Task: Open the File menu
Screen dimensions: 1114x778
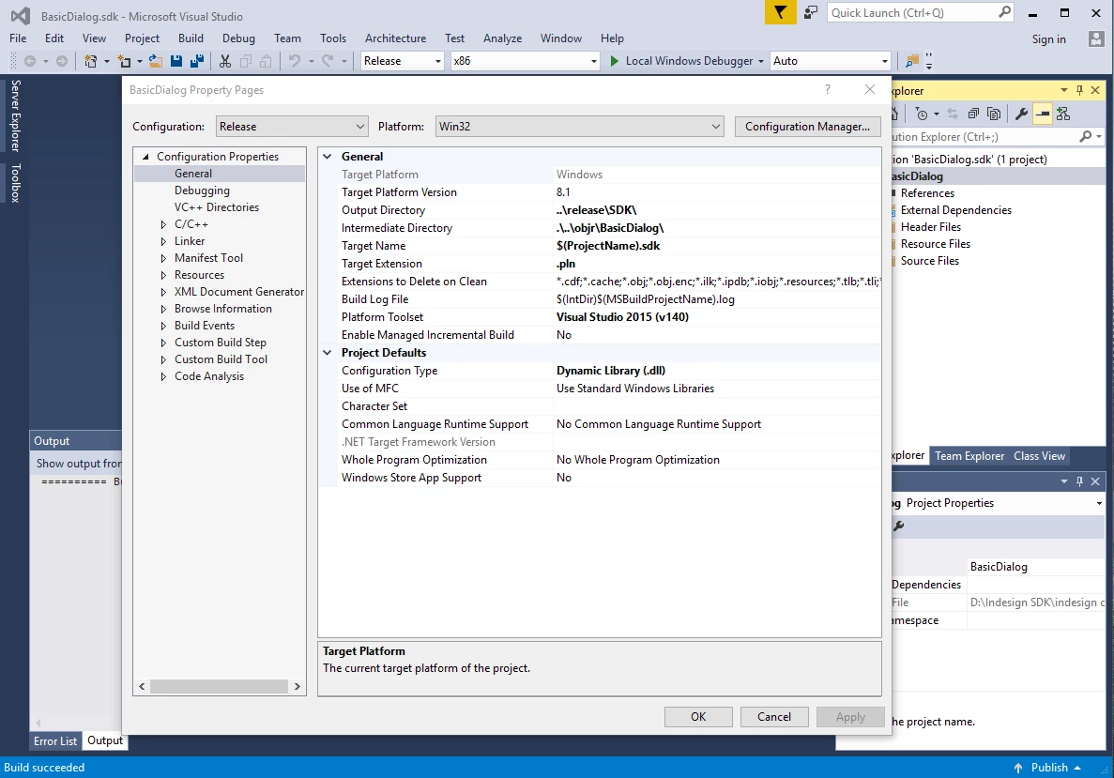Action: [x=18, y=38]
